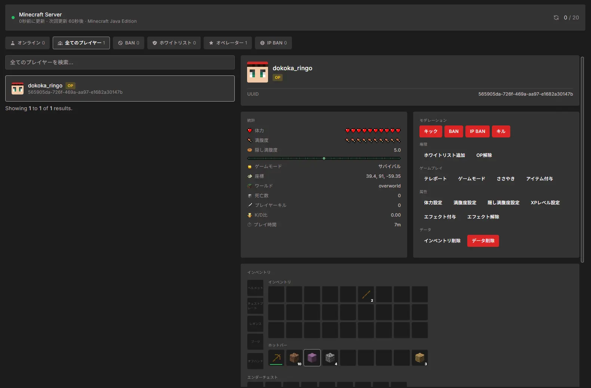Screen dimensions: 591x388
Task: Click the red キック button
Action: (x=431, y=131)
